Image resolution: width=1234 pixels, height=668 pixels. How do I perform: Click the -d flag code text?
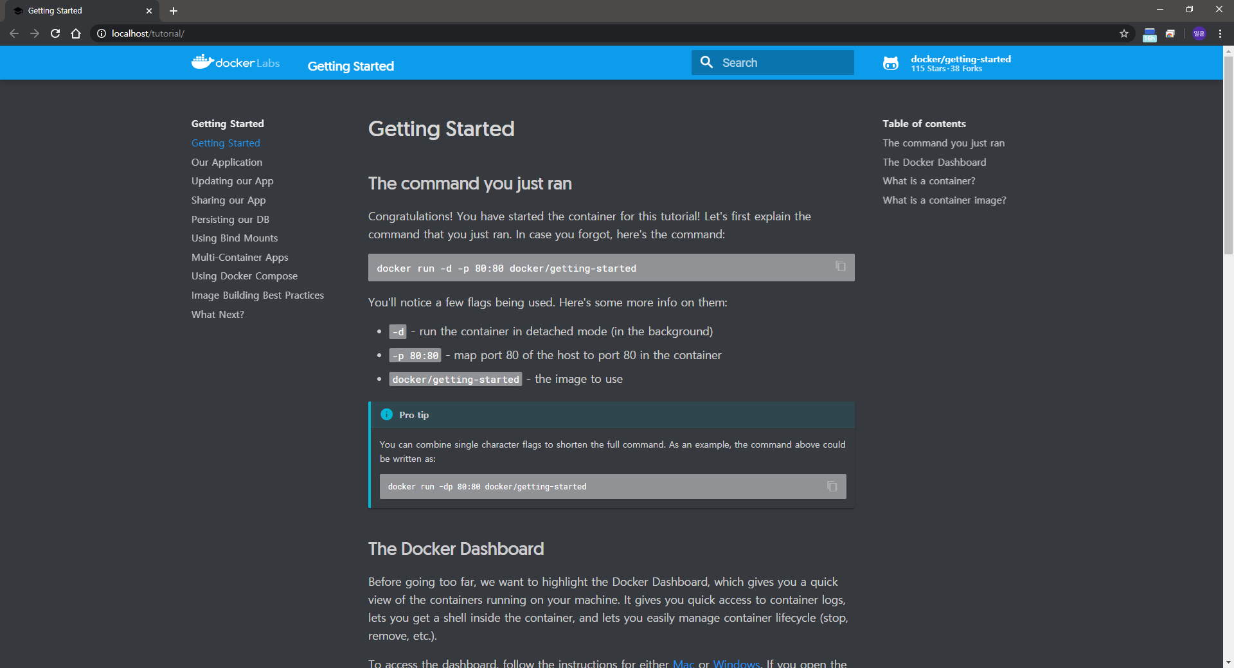coord(398,331)
